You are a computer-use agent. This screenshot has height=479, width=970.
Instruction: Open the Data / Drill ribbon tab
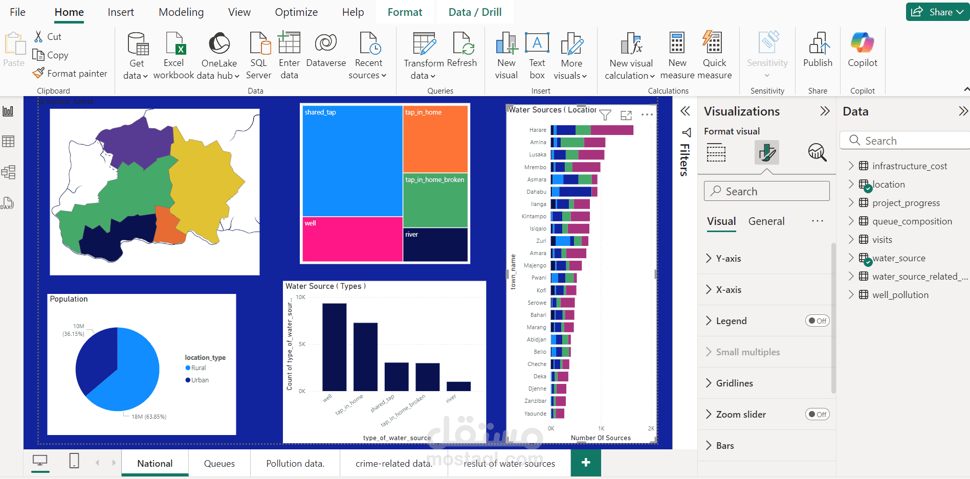coord(475,12)
